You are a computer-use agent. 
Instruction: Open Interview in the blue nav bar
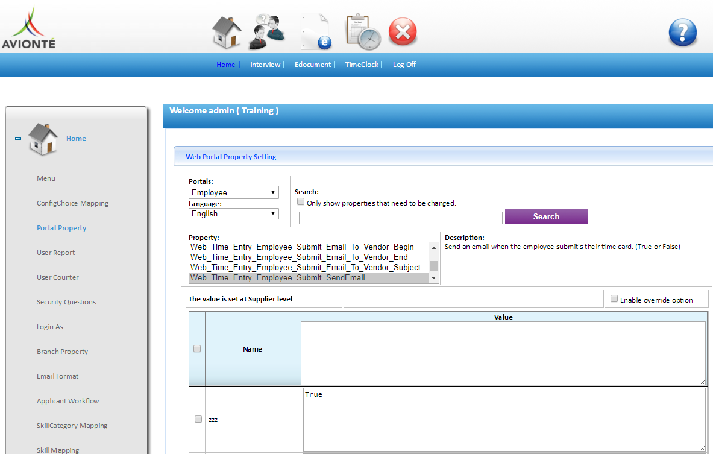pos(267,65)
